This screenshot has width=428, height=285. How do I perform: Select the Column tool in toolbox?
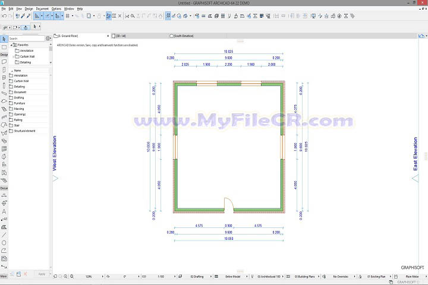coord(4,85)
